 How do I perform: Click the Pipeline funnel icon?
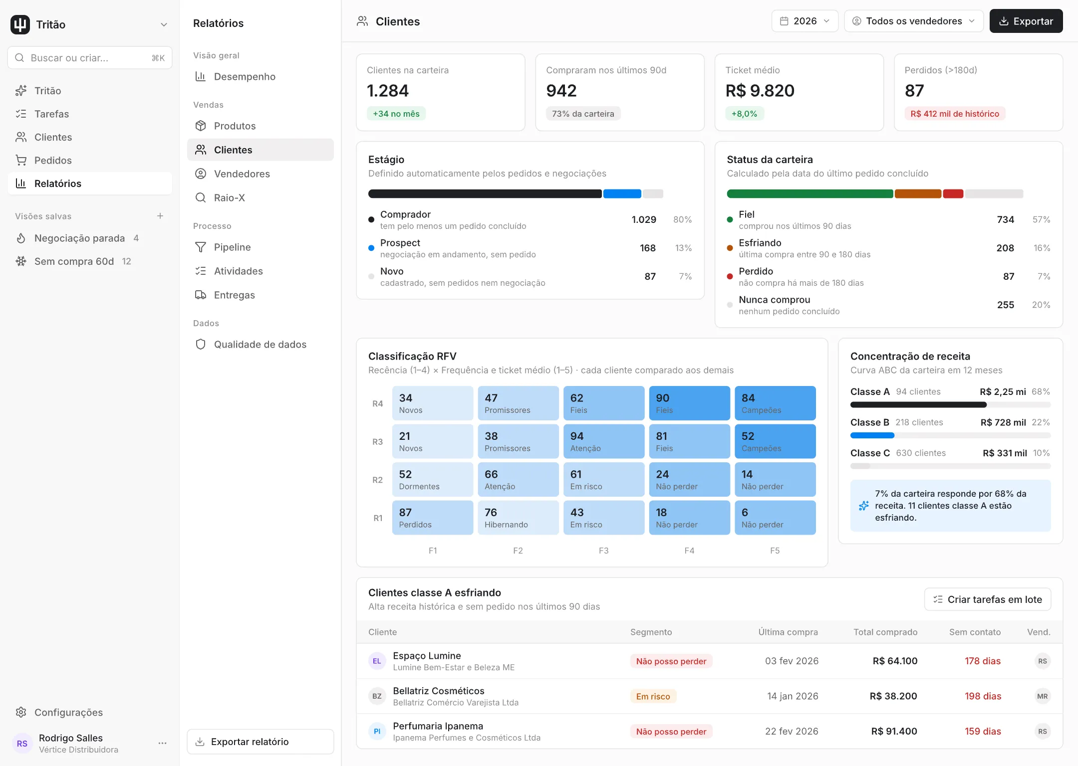pyautogui.click(x=201, y=247)
